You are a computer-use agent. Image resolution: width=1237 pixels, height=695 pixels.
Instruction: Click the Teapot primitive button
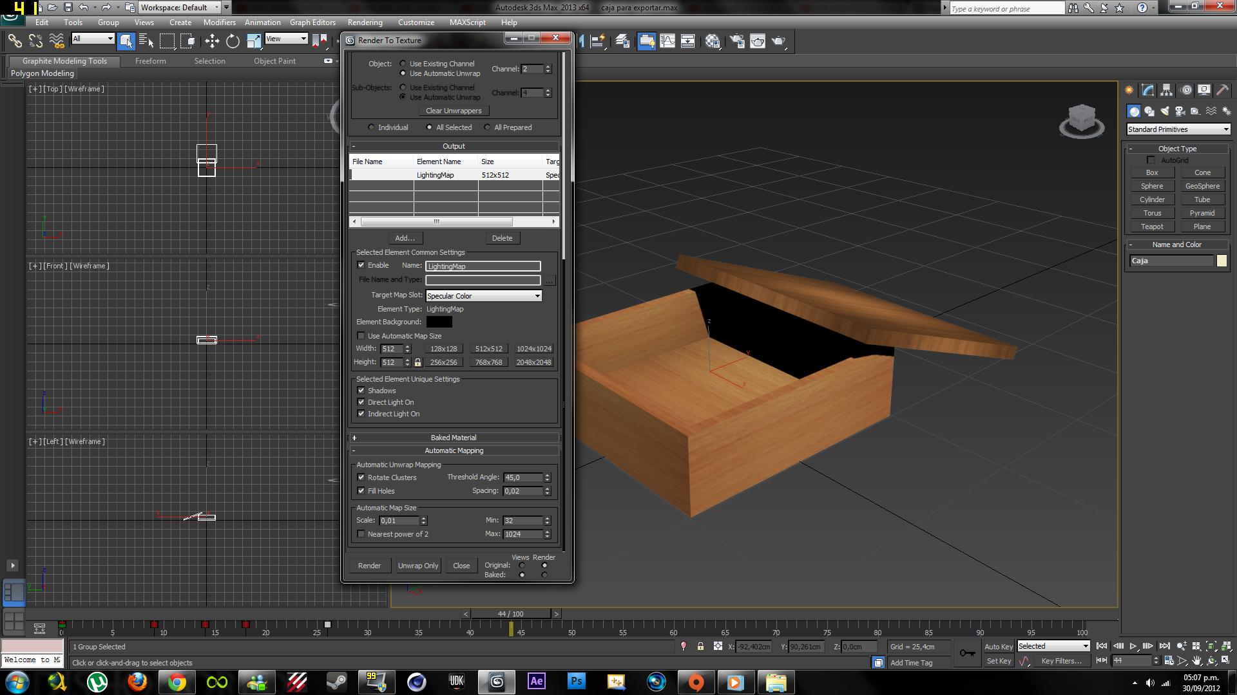point(1152,227)
